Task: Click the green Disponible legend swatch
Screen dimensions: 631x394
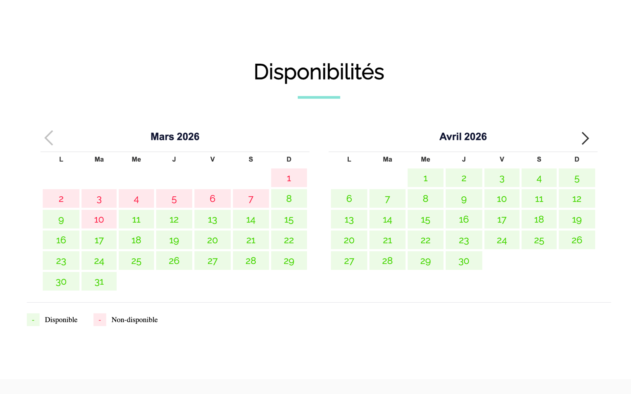Action: pyautogui.click(x=33, y=320)
